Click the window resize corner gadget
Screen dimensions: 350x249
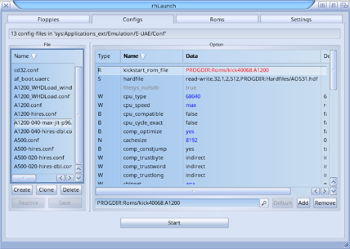click(x=346, y=245)
